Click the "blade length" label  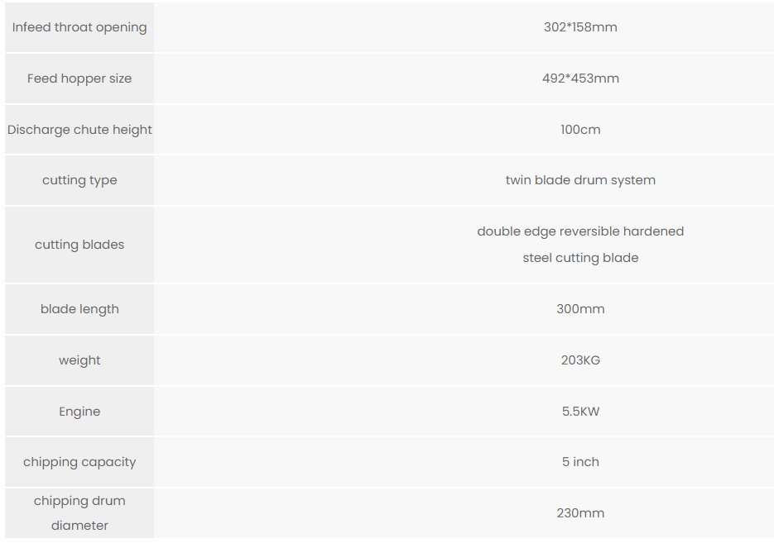click(x=79, y=309)
